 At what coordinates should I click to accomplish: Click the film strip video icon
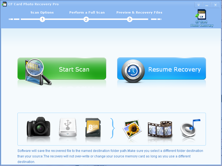click(x=160, y=129)
